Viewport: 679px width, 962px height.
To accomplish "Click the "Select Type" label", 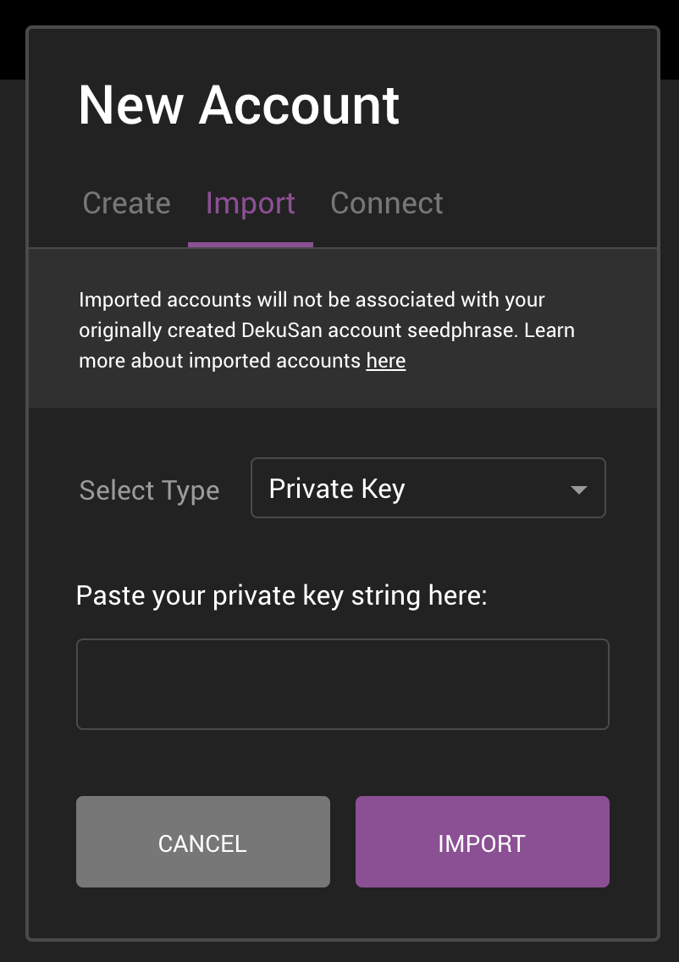I will pyautogui.click(x=149, y=490).
